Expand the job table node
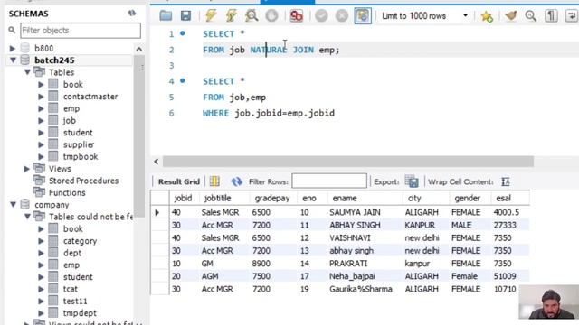Screen dimensions: 579x325 click(x=41, y=120)
